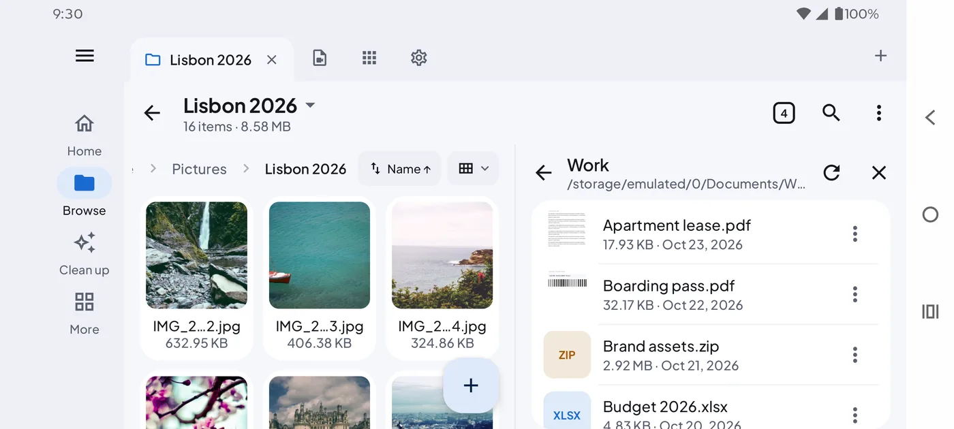Add a new tab with plus icon
This screenshot has width=954, height=429.
point(880,56)
